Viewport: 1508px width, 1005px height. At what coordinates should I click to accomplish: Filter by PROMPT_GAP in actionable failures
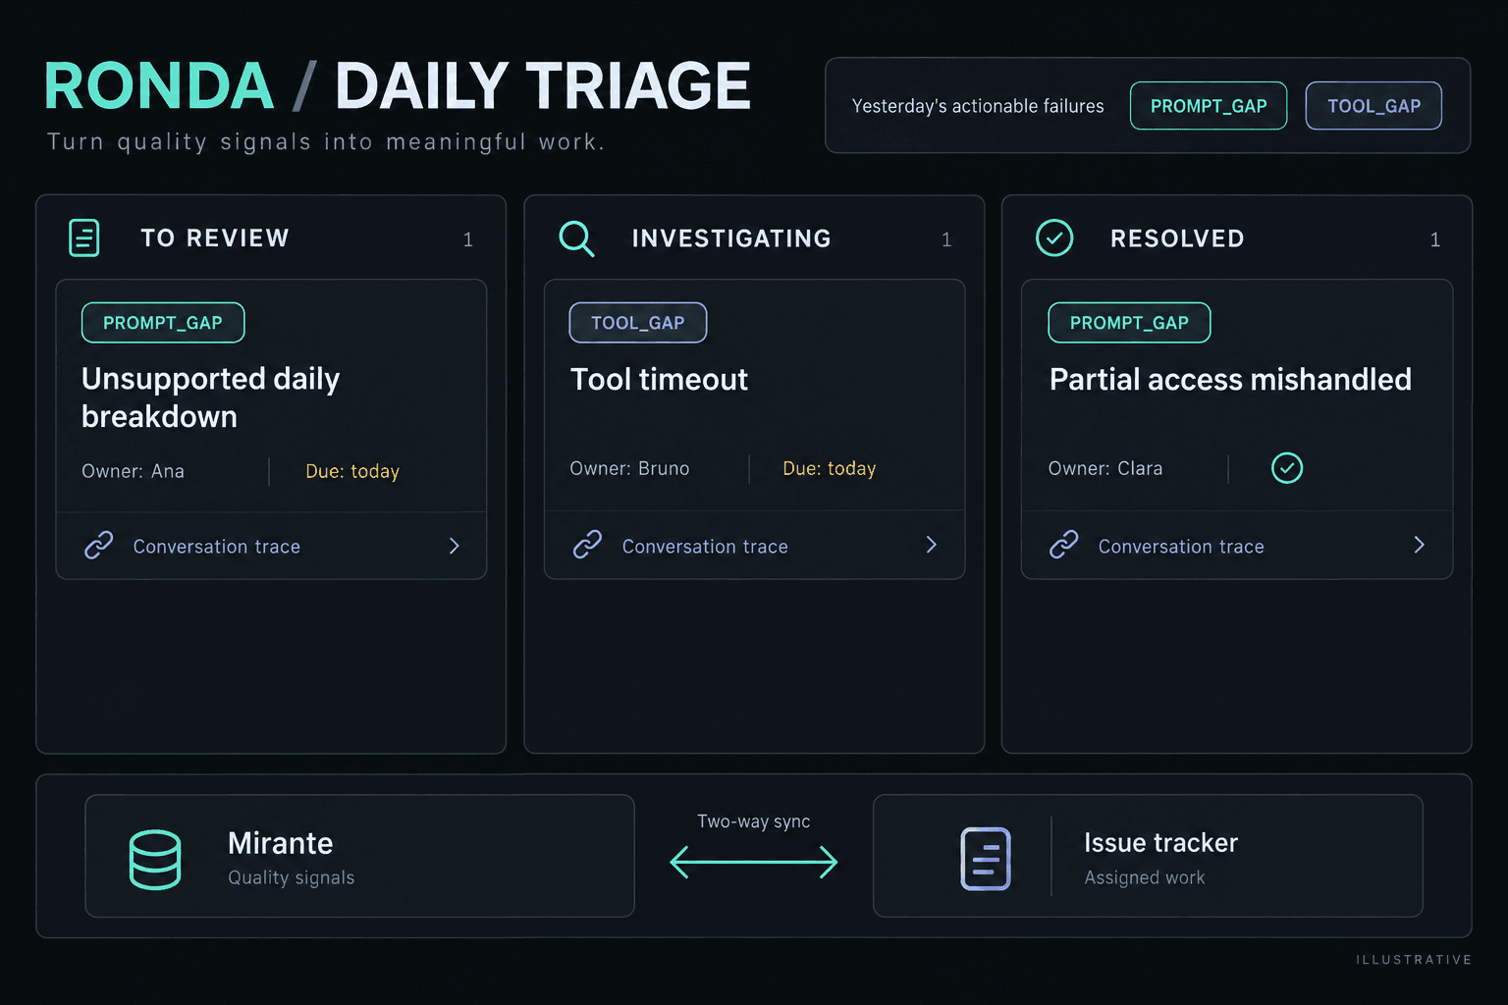point(1209,106)
